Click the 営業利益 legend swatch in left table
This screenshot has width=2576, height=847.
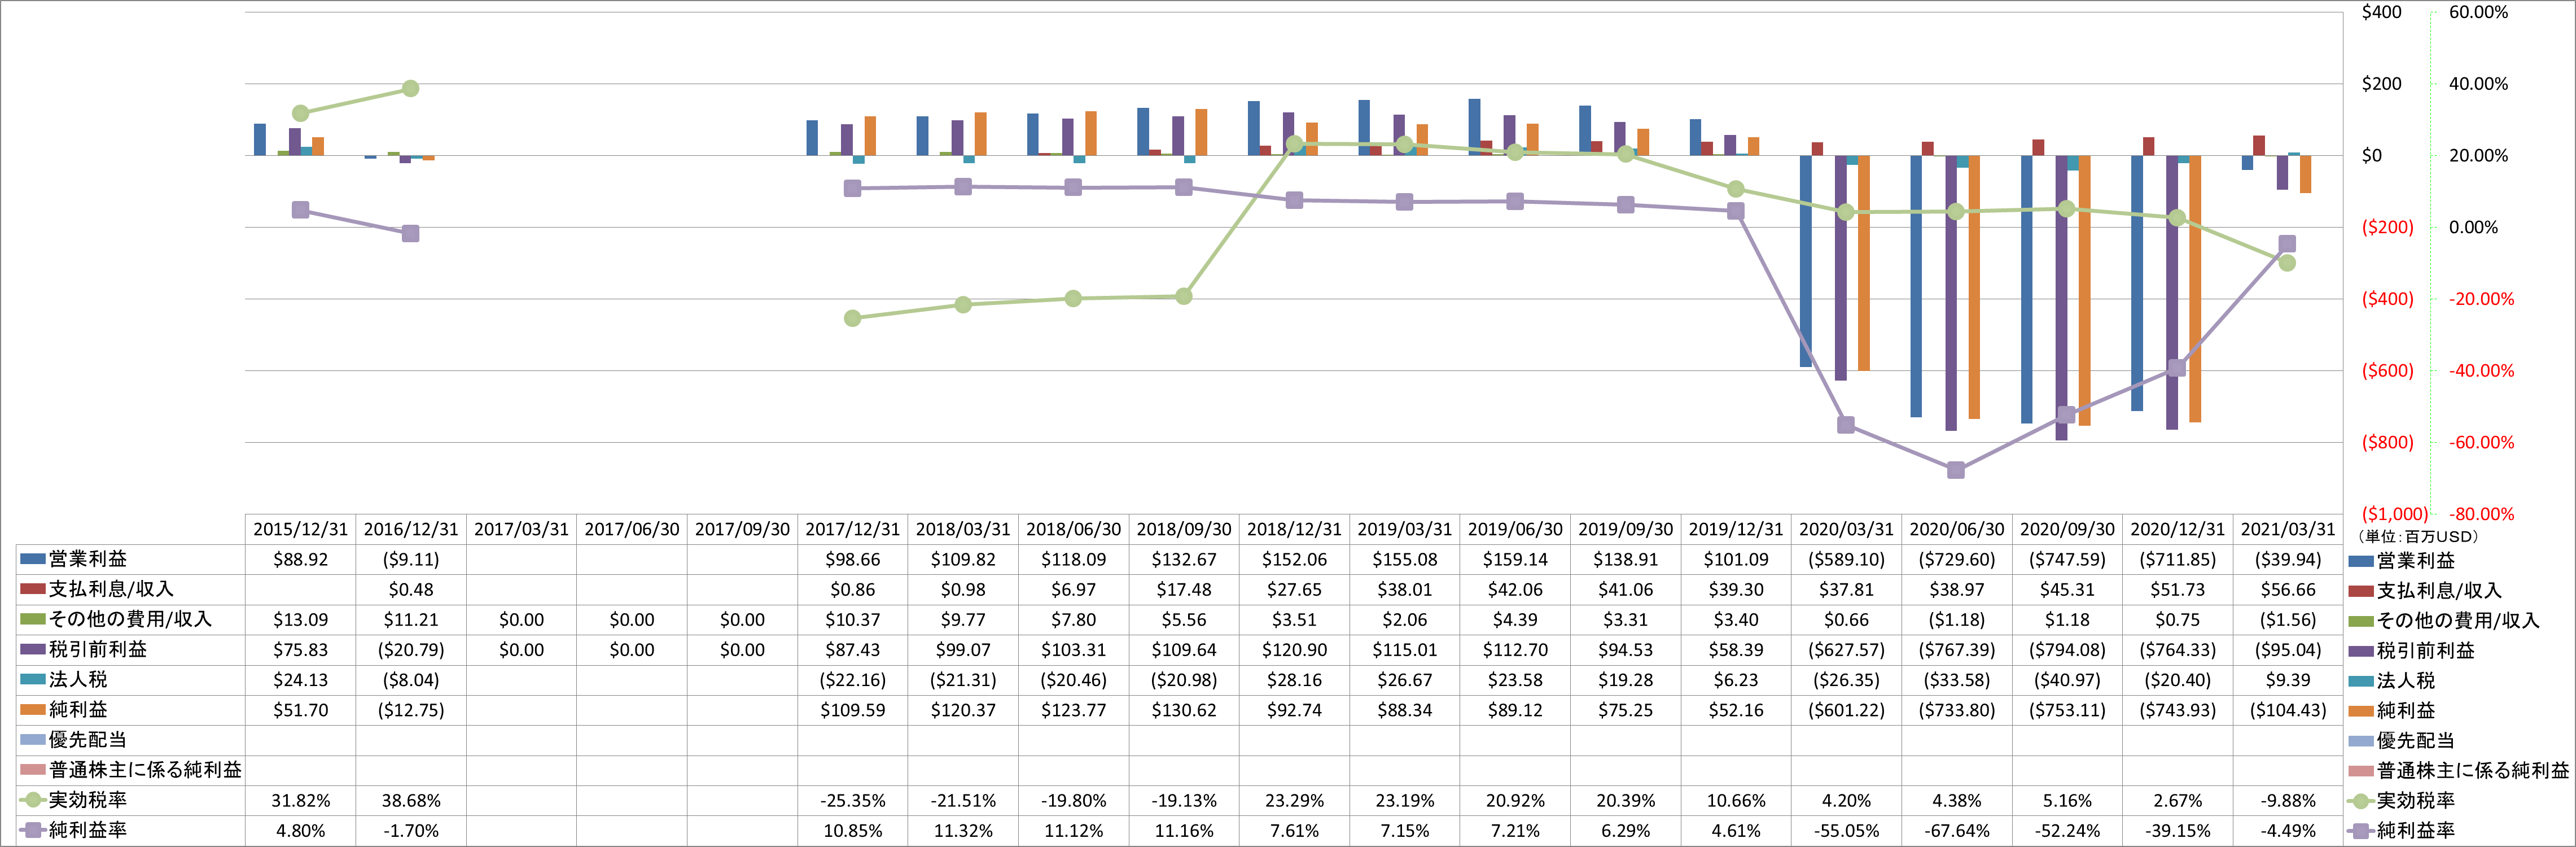coord(33,559)
